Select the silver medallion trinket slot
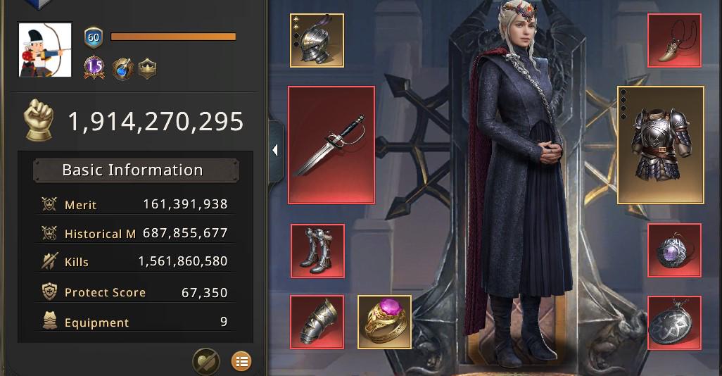 pos(675,322)
